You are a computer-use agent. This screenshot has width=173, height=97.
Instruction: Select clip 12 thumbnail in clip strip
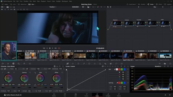(141, 56)
